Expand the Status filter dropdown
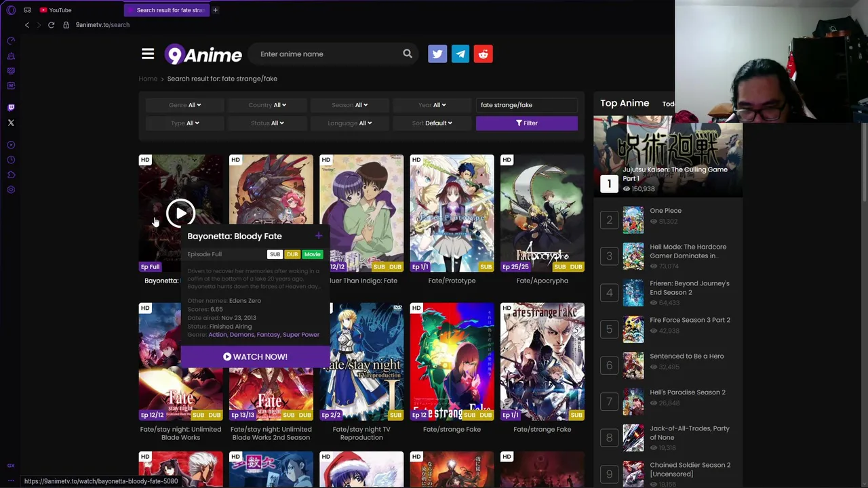Viewport: 868px width, 488px height. click(267, 123)
